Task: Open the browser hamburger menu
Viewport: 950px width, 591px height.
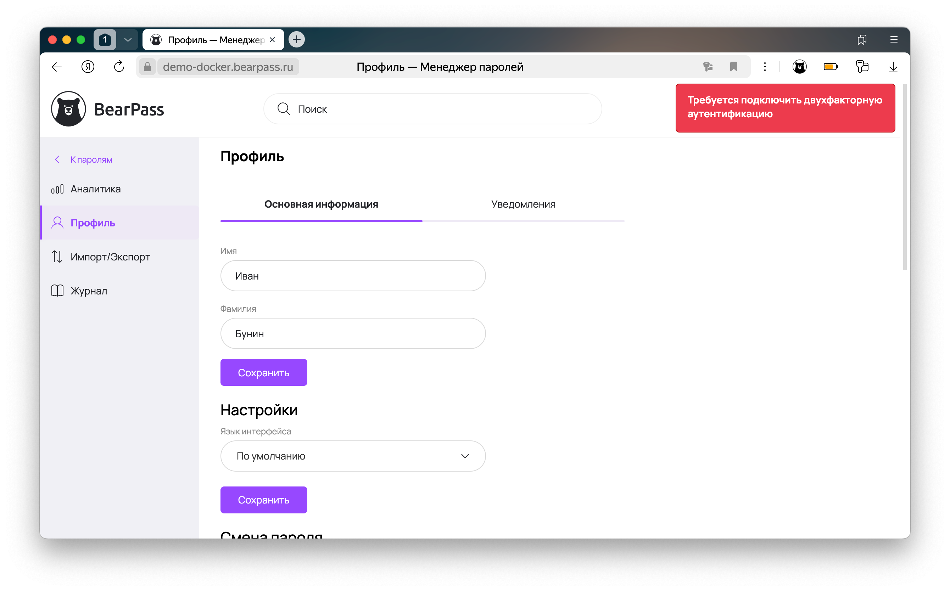Action: pyautogui.click(x=893, y=40)
